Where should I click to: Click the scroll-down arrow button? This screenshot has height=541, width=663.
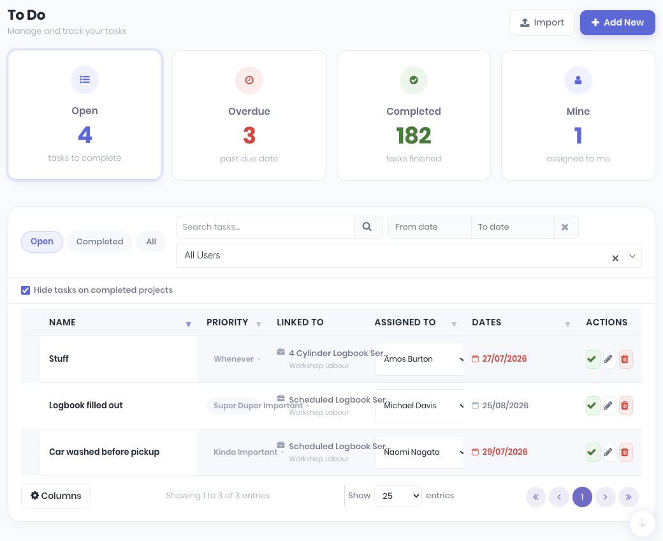643,523
